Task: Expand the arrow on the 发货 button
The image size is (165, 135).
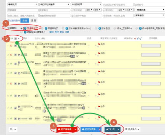Action: 118,129
